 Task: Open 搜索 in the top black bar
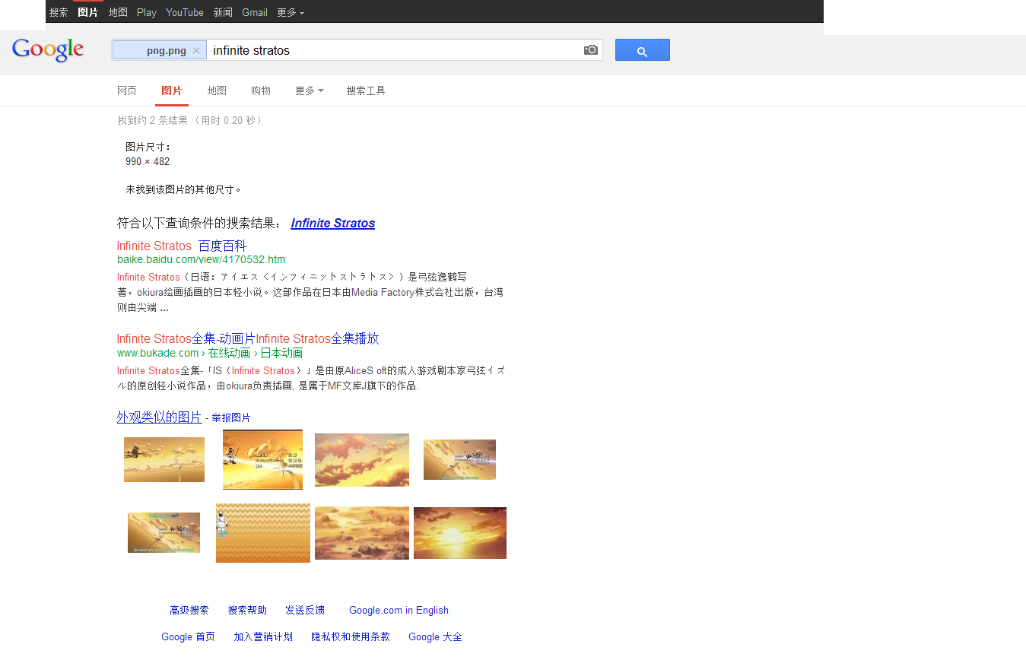(x=59, y=12)
